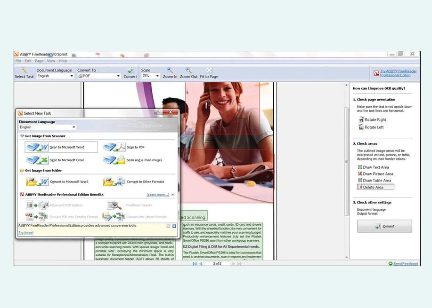Choose Scan to Microsoft Word task
The height and width of the screenshot is (308, 432).
point(61,147)
